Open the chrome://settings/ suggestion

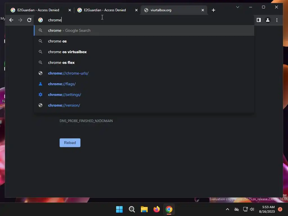point(144,94)
